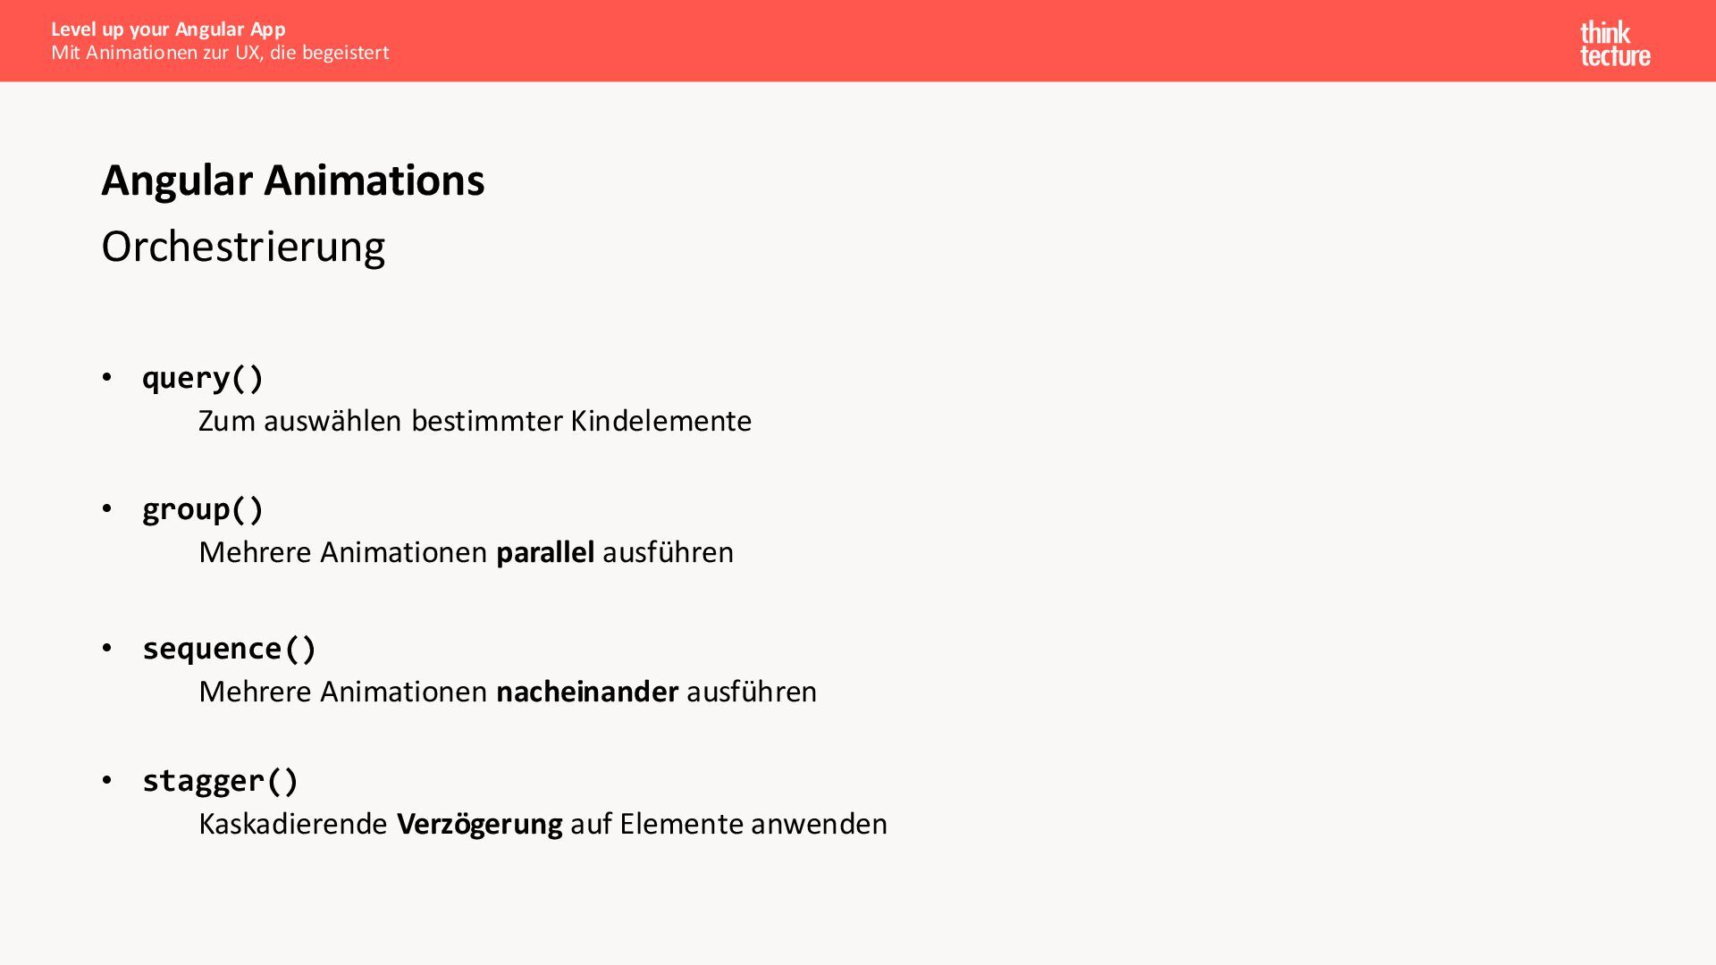Select the sequence() code text

(229, 649)
